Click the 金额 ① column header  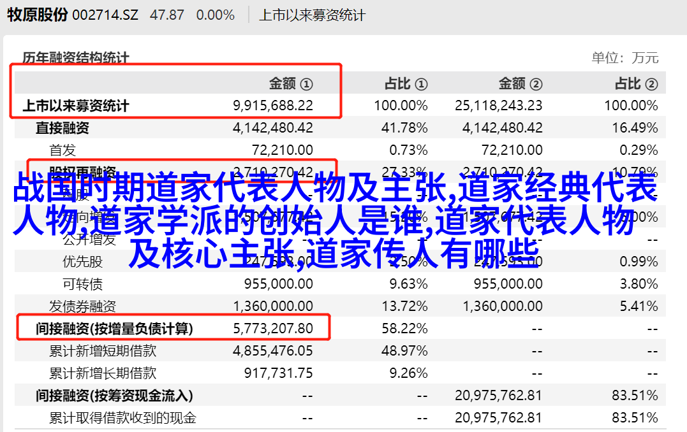coord(291,83)
